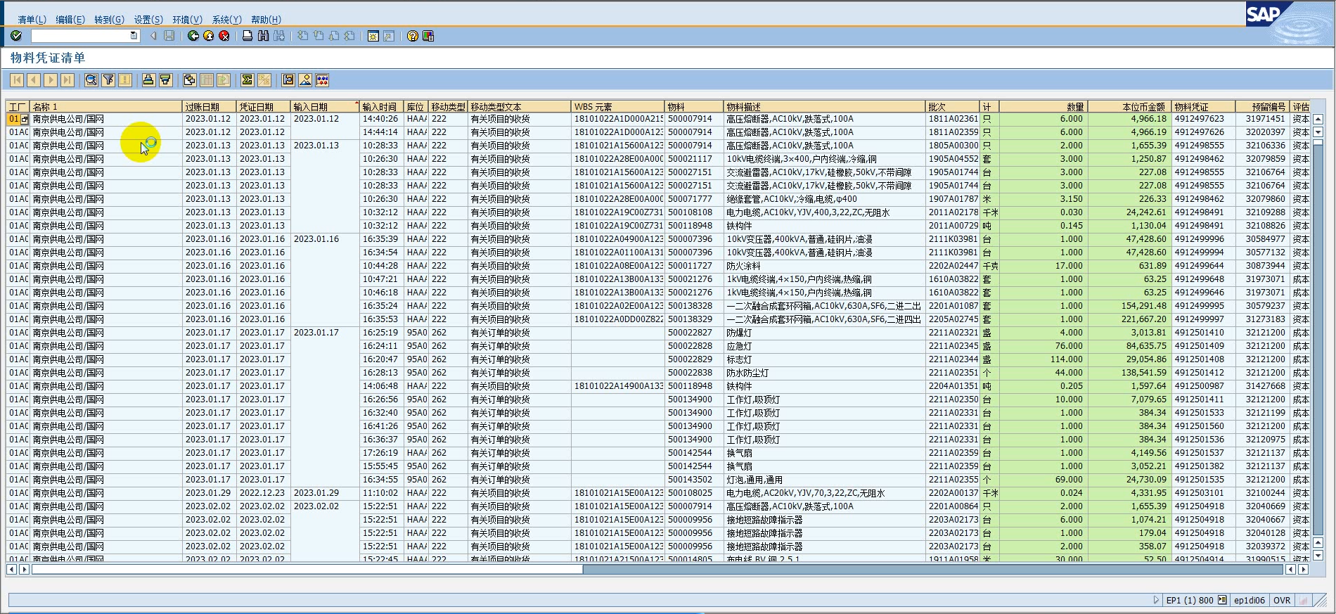
Task: Click the green Enter checkmark icon
Action: click(x=16, y=36)
